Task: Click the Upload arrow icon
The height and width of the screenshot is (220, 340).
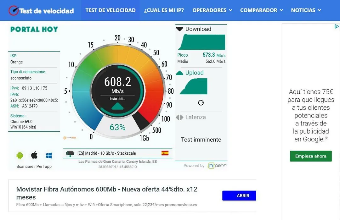Action: pyautogui.click(x=179, y=73)
